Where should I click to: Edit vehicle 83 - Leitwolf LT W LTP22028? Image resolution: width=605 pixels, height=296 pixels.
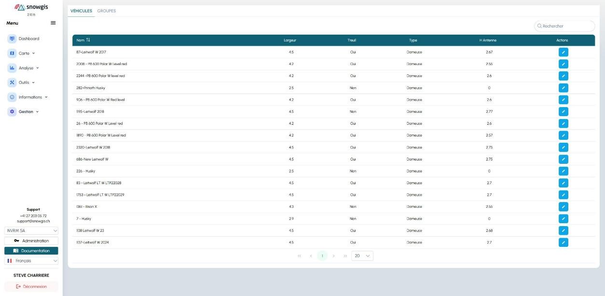tap(563, 183)
